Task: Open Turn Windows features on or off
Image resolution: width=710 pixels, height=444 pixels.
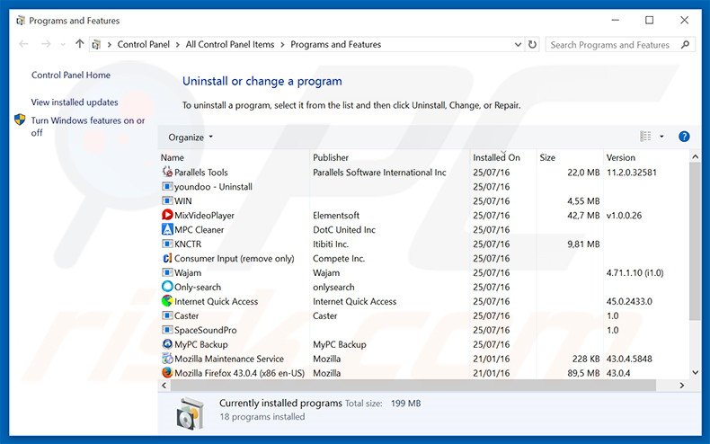Action: 88,127
